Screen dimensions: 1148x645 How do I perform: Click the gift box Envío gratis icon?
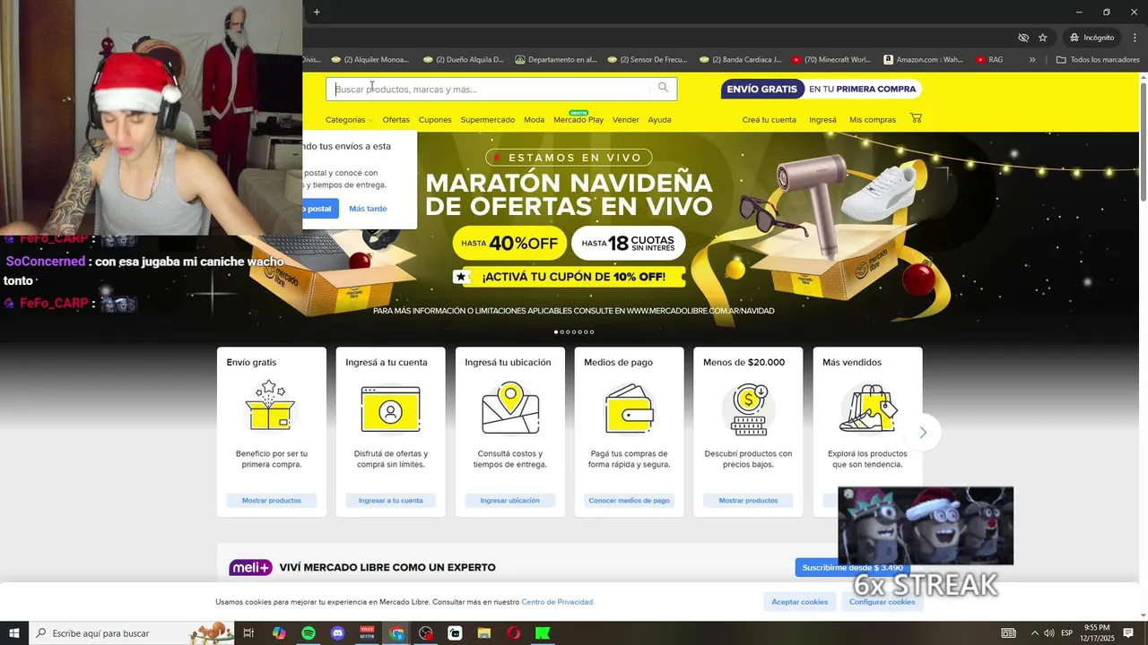[x=271, y=406]
